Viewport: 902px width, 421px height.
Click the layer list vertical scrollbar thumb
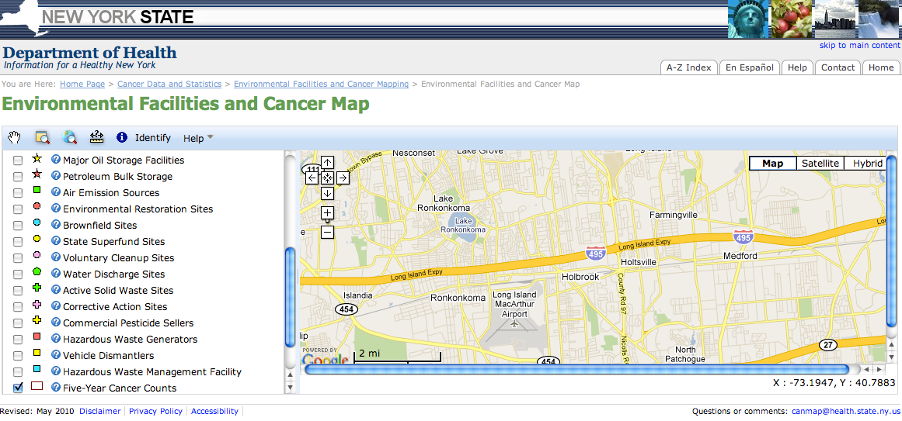(290, 296)
